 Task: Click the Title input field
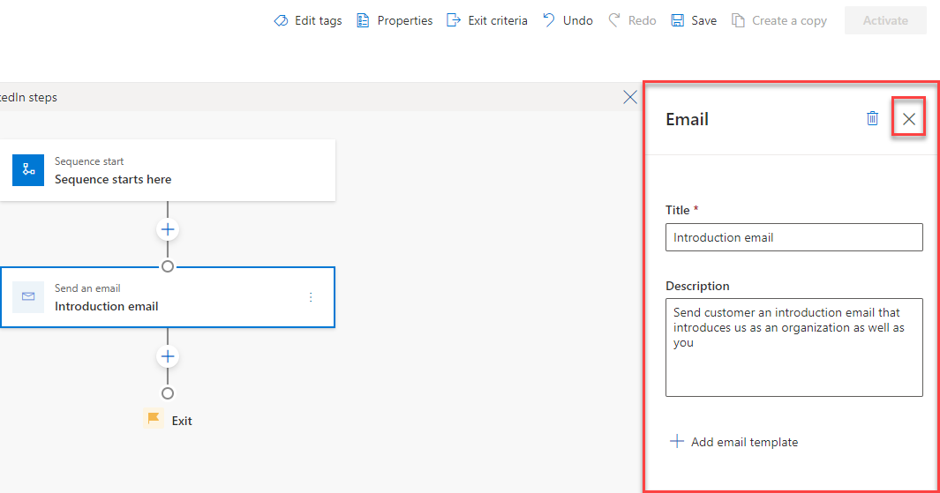pyautogui.click(x=793, y=237)
